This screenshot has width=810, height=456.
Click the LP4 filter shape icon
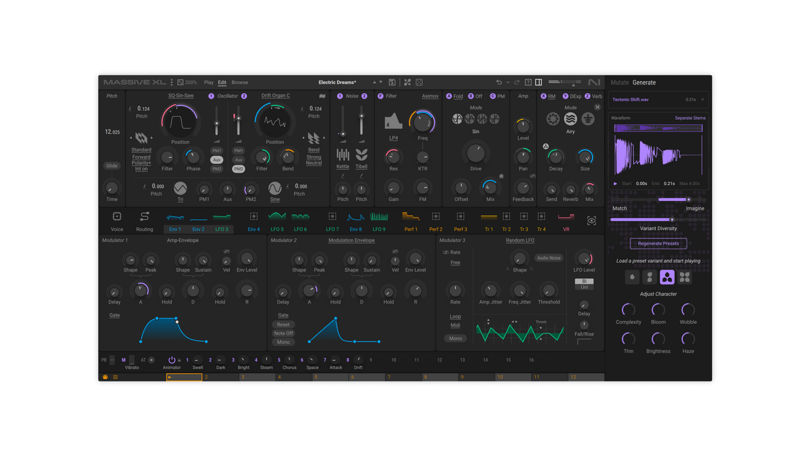coord(393,120)
